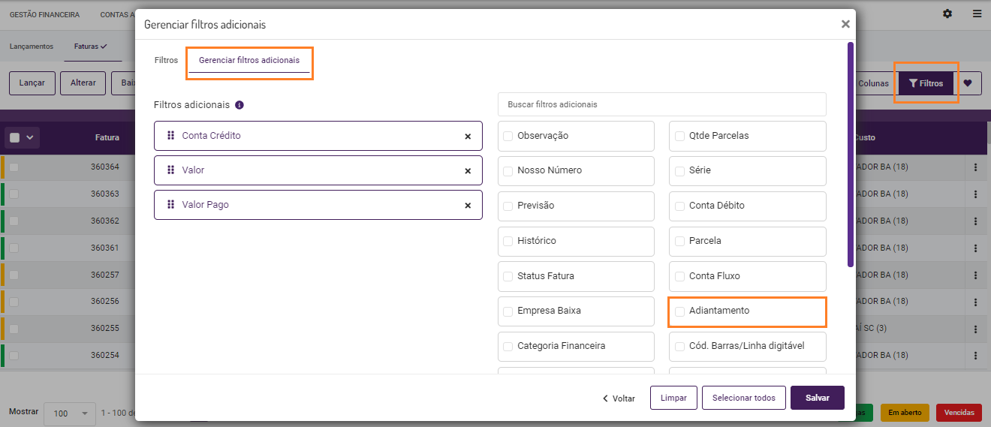The width and height of the screenshot is (991, 427).
Task: Check the Adiantamento filter checkbox
Action: coord(679,311)
